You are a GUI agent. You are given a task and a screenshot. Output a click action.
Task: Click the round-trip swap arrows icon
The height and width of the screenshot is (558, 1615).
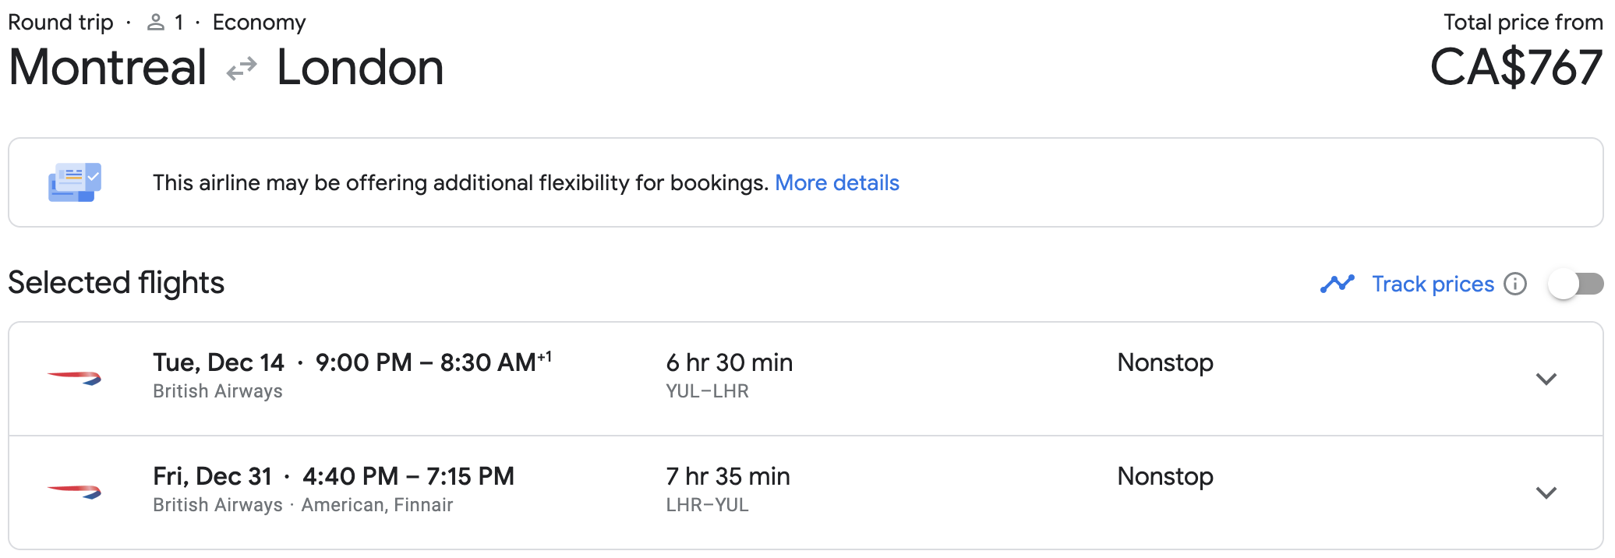(x=242, y=69)
